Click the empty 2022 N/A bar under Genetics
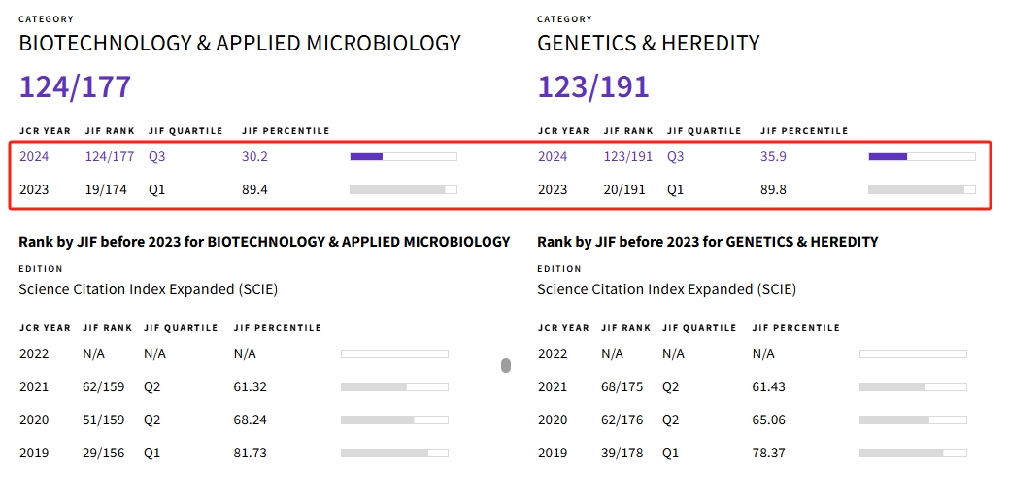Screen dimensions: 1009x504 [x=913, y=353]
